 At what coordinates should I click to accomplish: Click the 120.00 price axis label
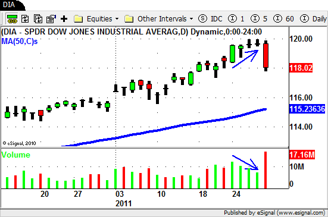coord(301,39)
